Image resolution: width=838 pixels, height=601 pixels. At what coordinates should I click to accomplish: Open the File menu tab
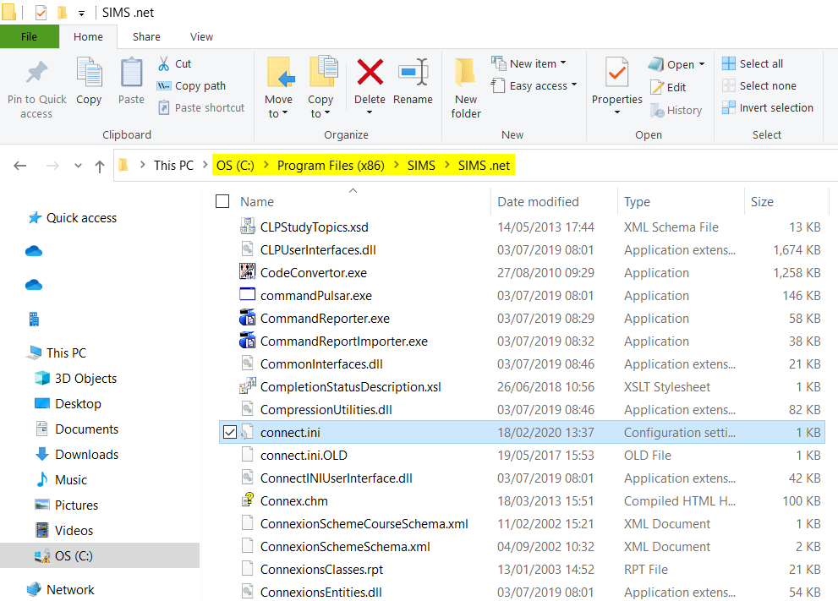click(x=30, y=37)
